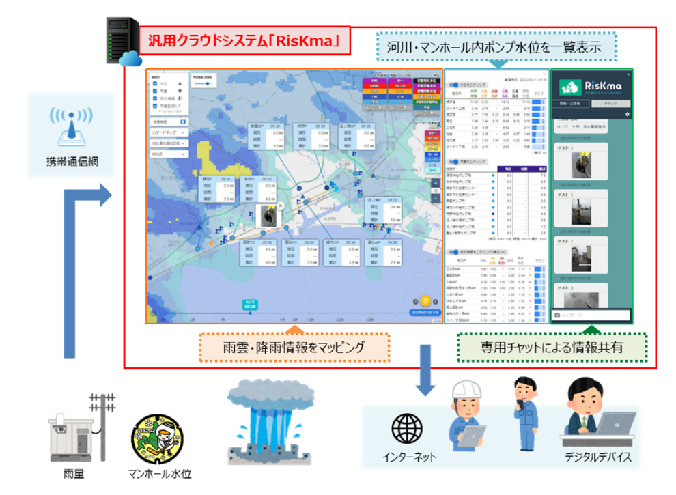Screen dimensions: 676x495
Task: Open the ハザードマップ dropdown
Action: [x=169, y=132]
